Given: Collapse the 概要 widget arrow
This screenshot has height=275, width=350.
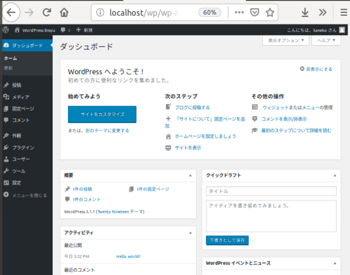Looking at the screenshot, I should pyautogui.click(x=190, y=175).
